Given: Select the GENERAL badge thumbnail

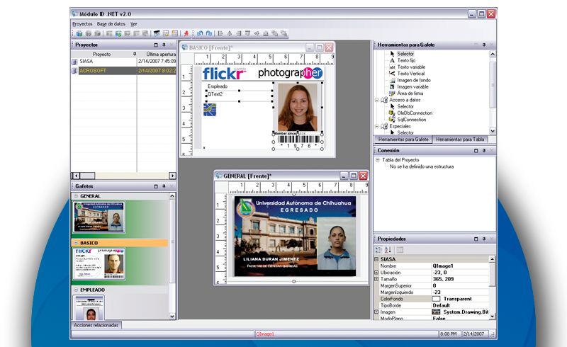Looking at the screenshot, I should (99, 217).
